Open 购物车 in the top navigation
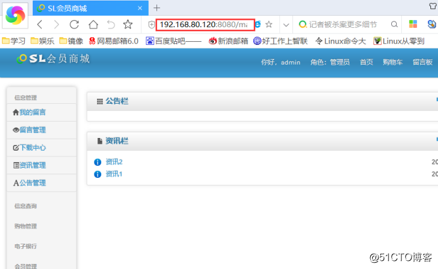Screen dimensions: 438x269 point(392,62)
